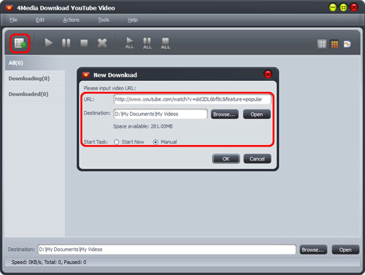
Task: Open the Tools menu
Action: point(104,20)
